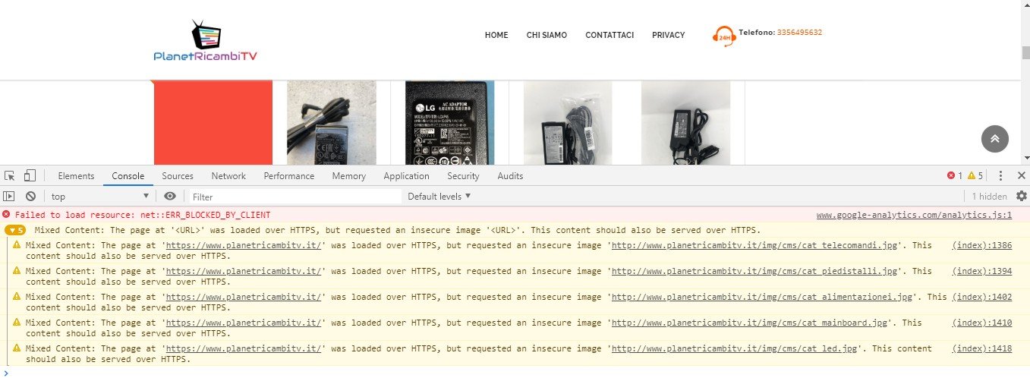1030x378 pixels.
Task: Click the PRIVACY menu link
Action: (x=668, y=35)
